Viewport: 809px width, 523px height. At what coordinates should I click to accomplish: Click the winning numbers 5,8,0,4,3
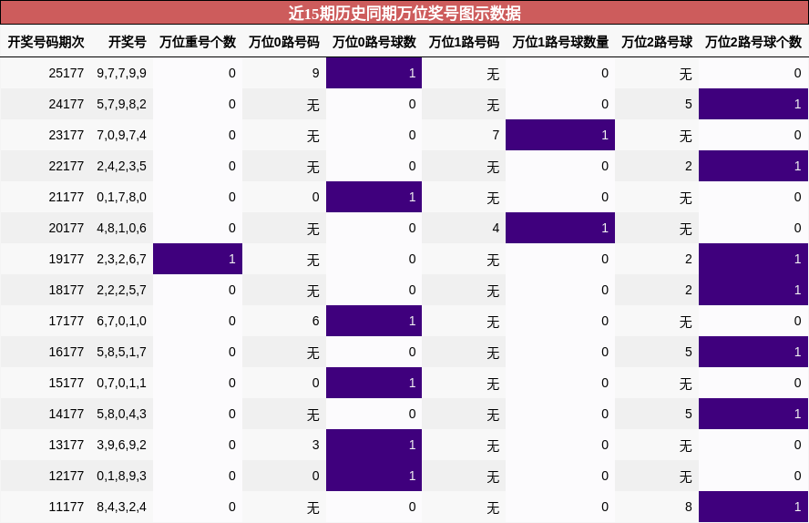coord(122,414)
